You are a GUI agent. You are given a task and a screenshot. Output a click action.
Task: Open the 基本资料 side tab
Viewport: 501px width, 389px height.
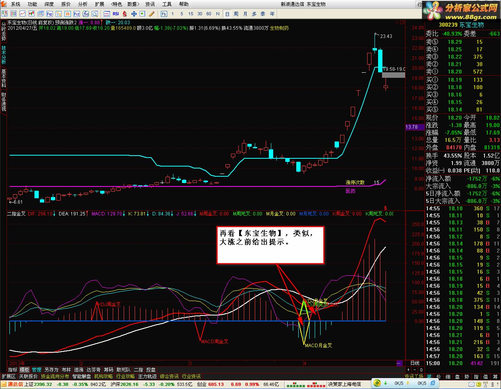(4, 78)
